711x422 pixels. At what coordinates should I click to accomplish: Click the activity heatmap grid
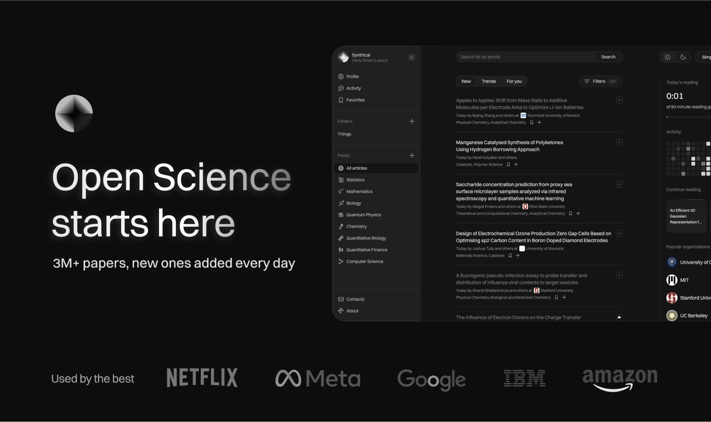(688, 159)
